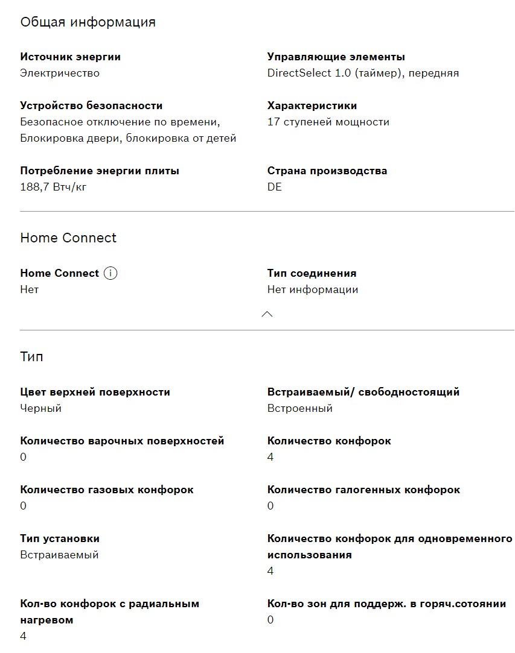Click the "Тип" section heading
Image resolution: width=515 pixels, height=653 pixels.
pyautogui.click(x=31, y=356)
